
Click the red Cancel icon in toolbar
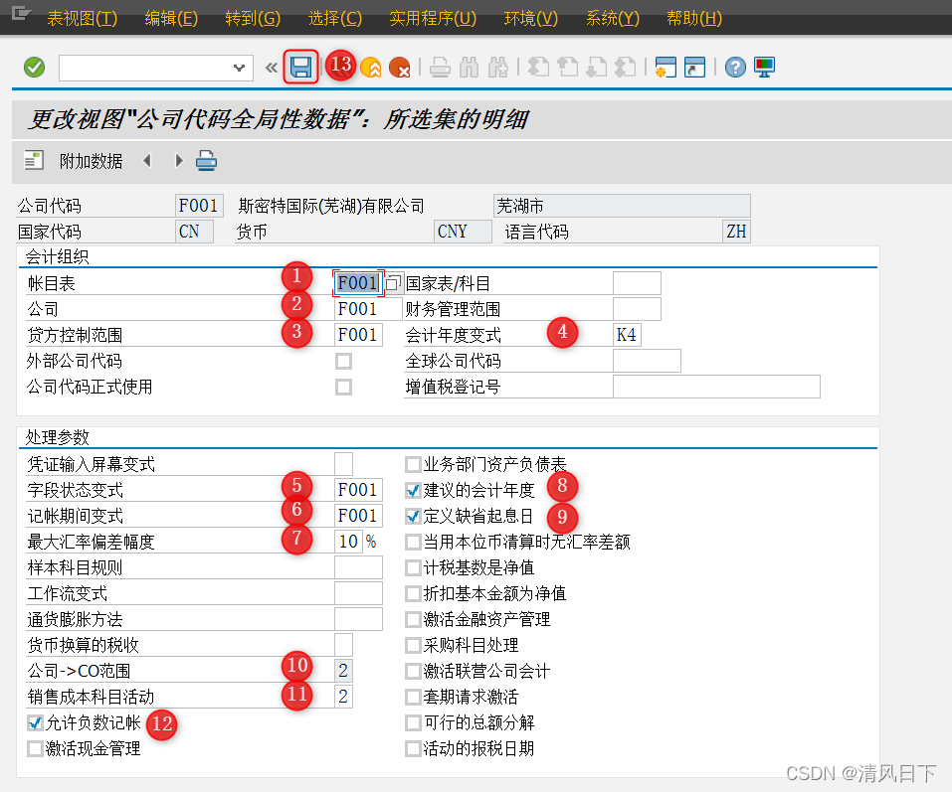pos(402,66)
